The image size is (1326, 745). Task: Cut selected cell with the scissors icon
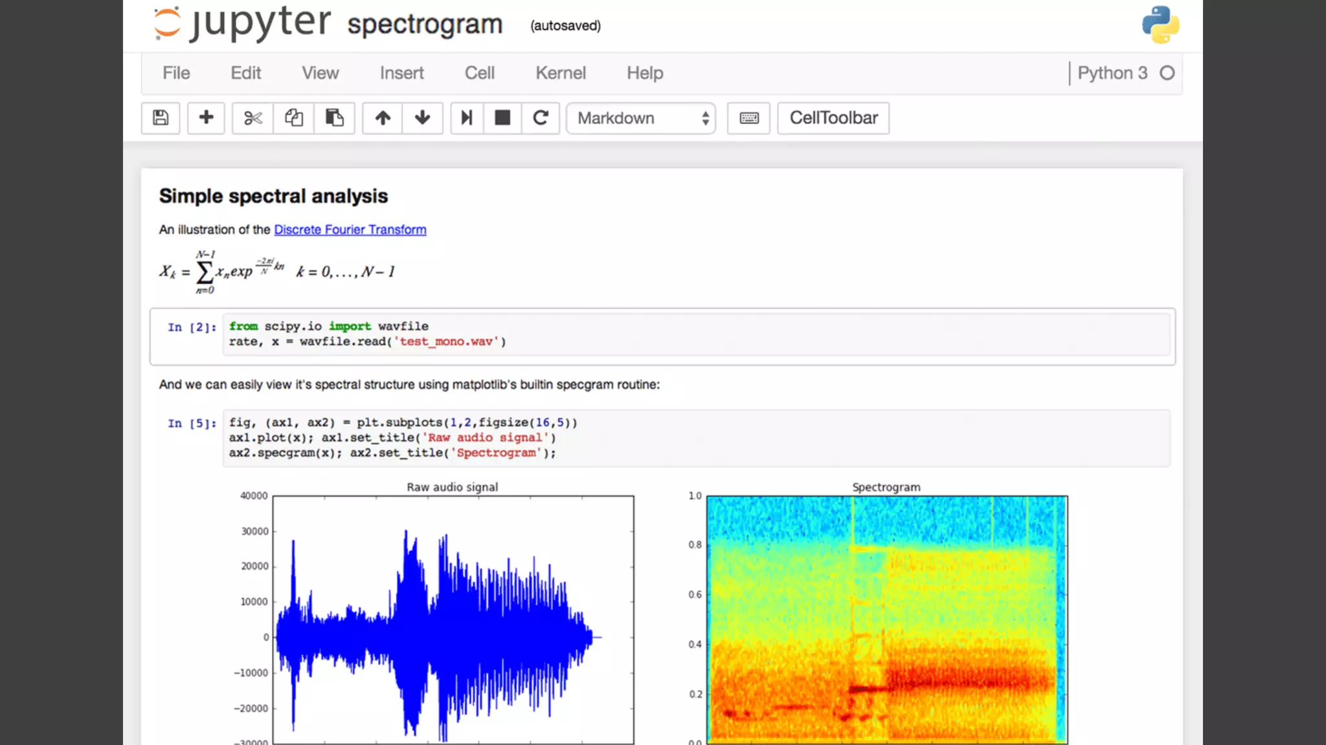[x=253, y=118]
